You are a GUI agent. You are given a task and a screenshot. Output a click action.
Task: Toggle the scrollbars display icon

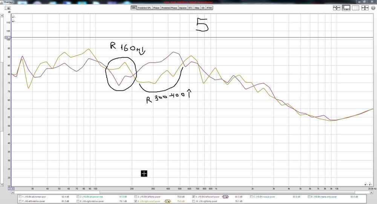pos(346,8)
